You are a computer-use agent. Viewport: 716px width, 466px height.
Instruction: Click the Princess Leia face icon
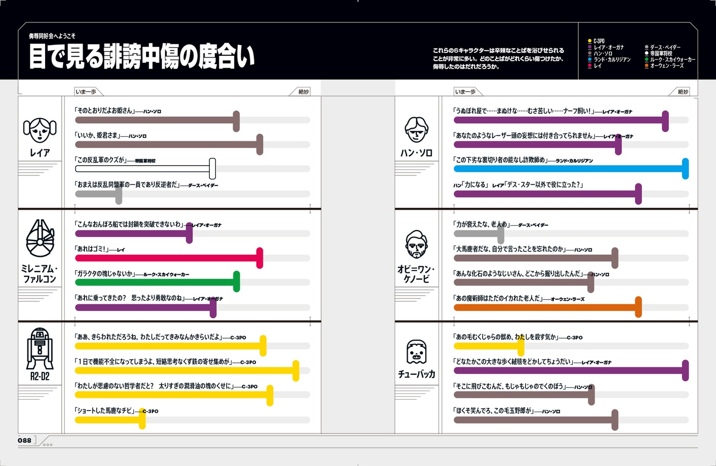(x=40, y=130)
